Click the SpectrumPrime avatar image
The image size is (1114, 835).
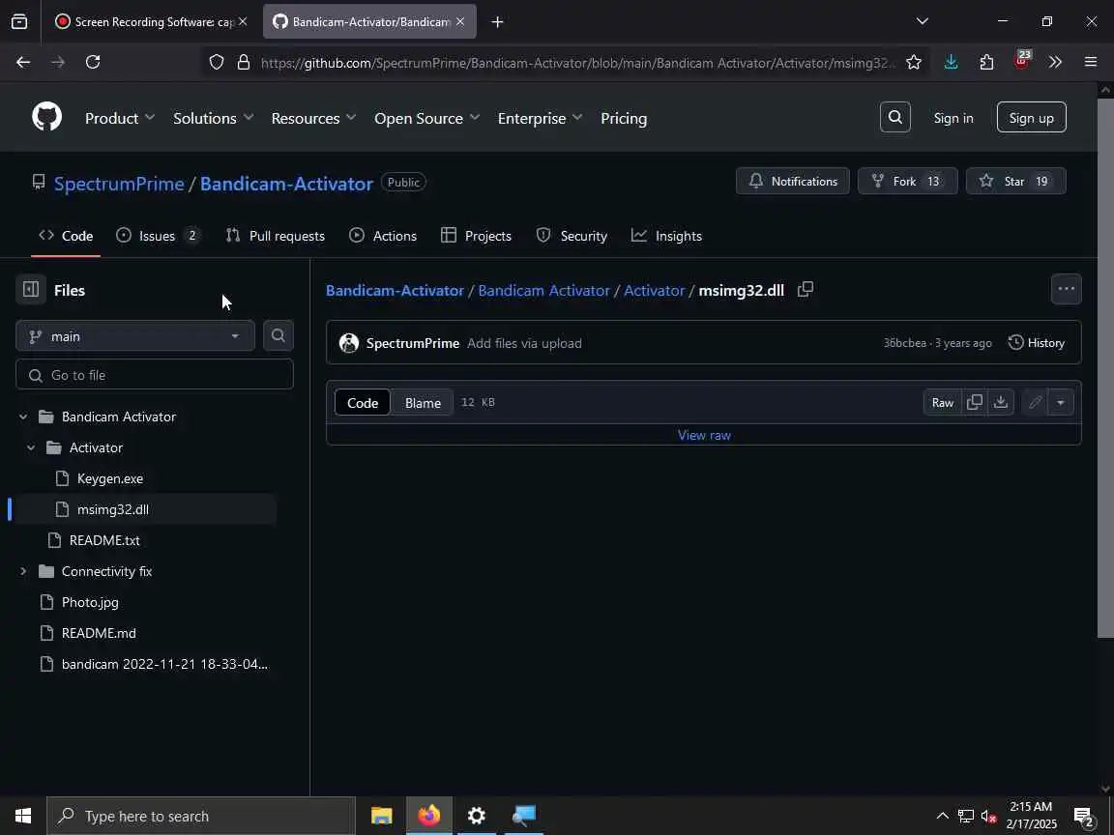coord(349,343)
